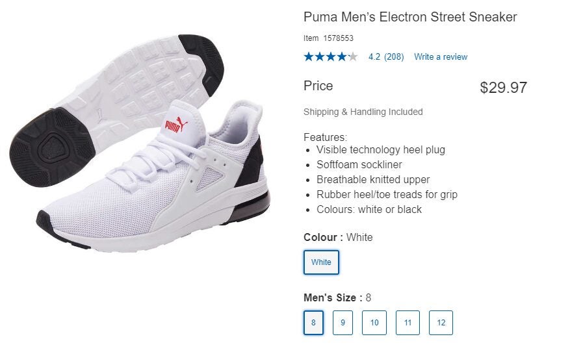Click the second blue rating star
The width and height of the screenshot is (570, 352).
[320, 57]
